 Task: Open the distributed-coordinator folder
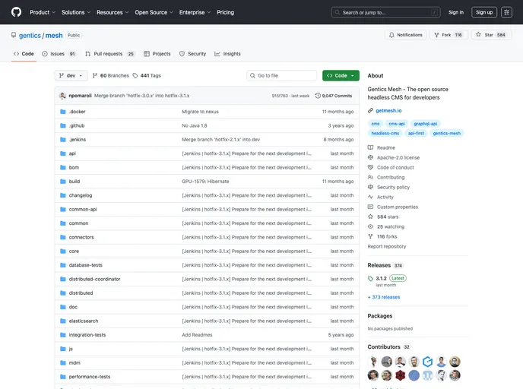point(94,280)
